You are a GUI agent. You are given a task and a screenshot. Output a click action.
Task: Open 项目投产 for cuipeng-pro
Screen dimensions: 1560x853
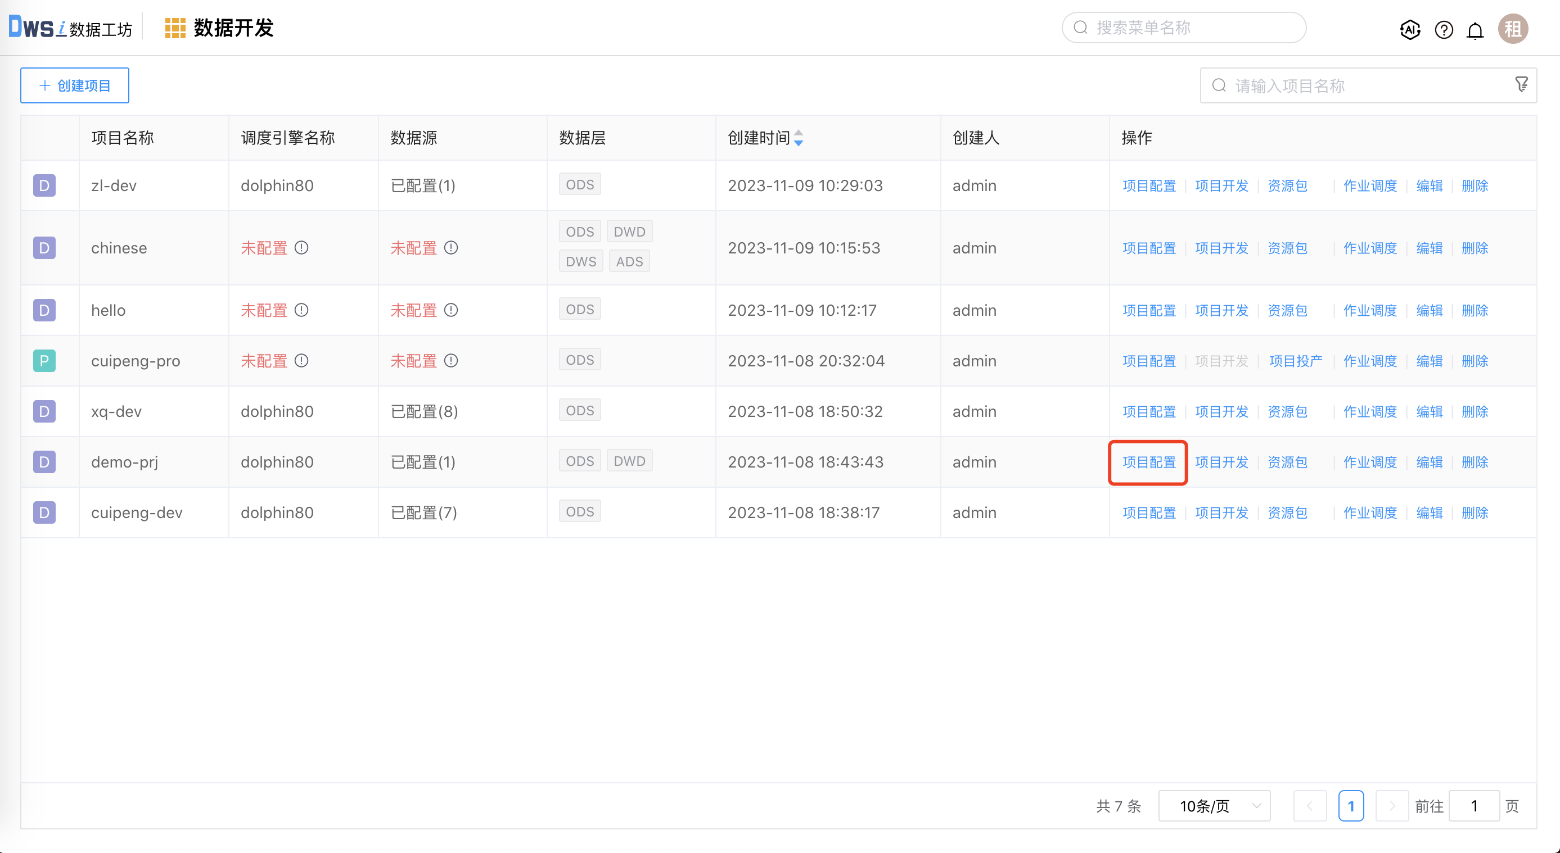click(x=1296, y=361)
